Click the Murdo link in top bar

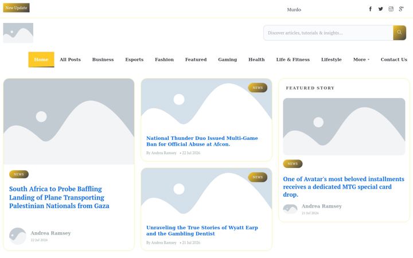click(294, 10)
